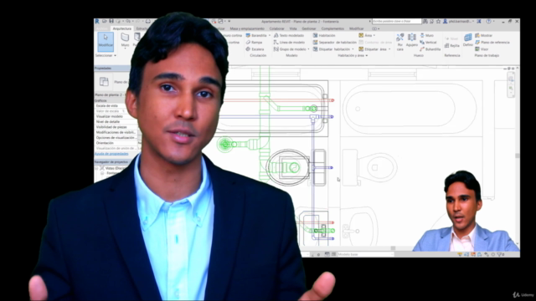Select Etiquetar habitación tool
This screenshot has width=536, height=301.
(332, 49)
